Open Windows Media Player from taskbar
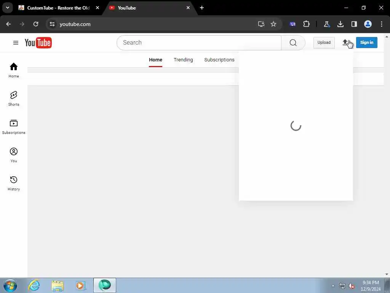The image size is (390, 293). 81,286
